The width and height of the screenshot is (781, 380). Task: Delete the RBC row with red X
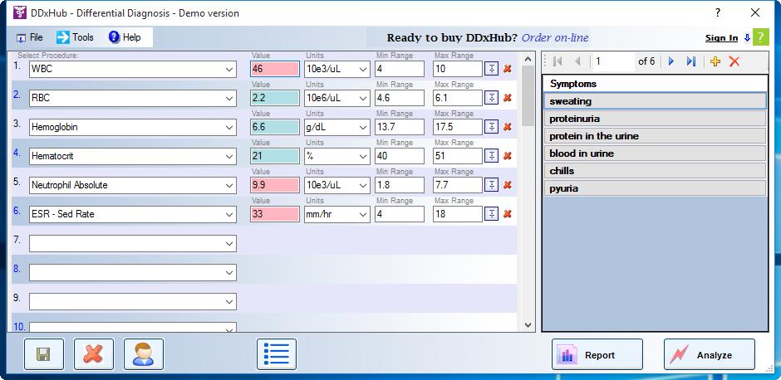(508, 98)
